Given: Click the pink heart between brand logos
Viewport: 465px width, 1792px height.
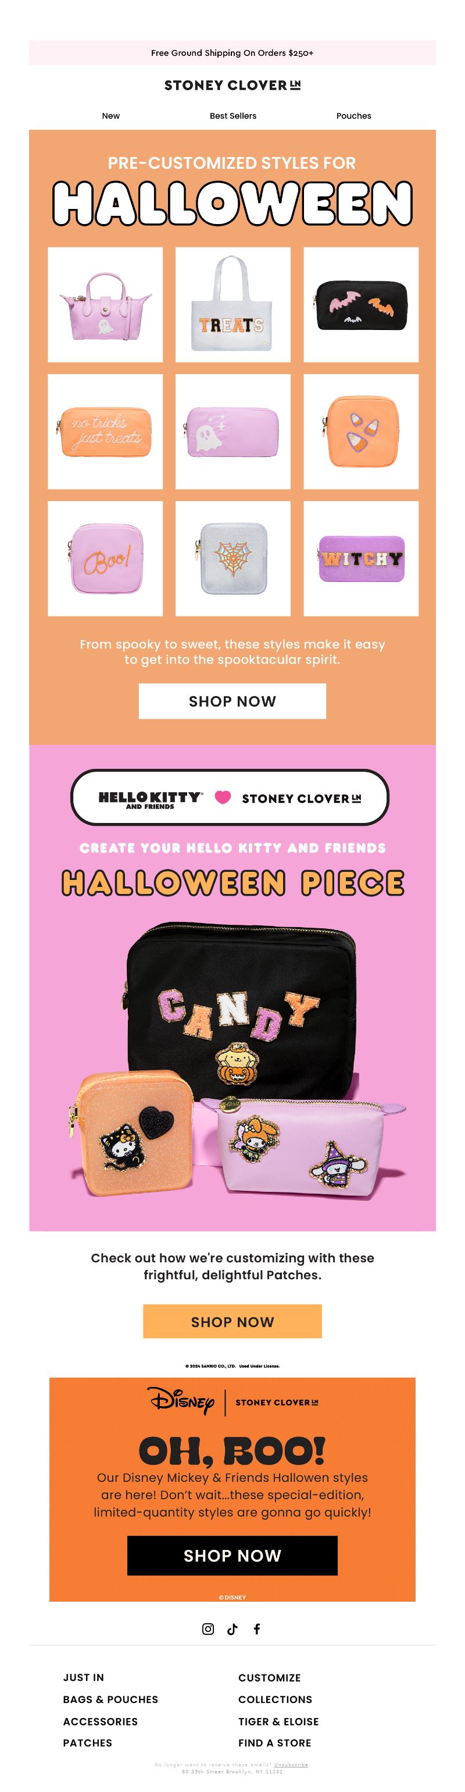Looking at the screenshot, I should point(223,797).
